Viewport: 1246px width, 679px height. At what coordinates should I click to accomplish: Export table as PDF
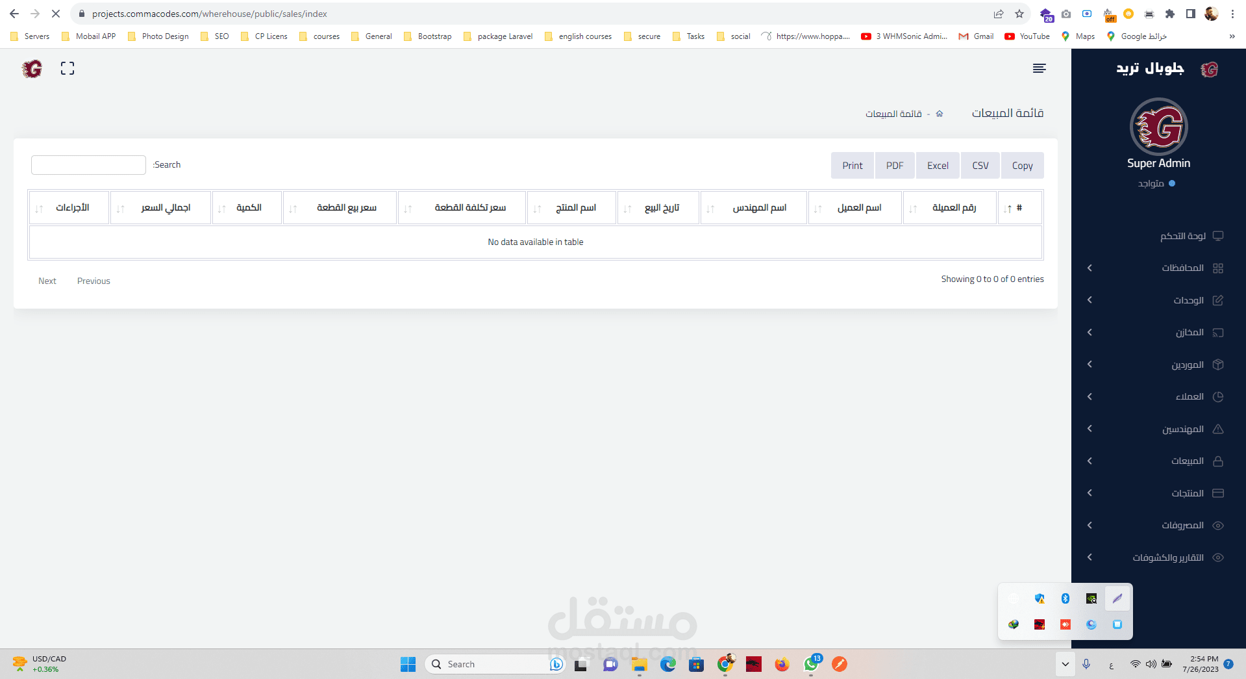[x=895, y=166]
